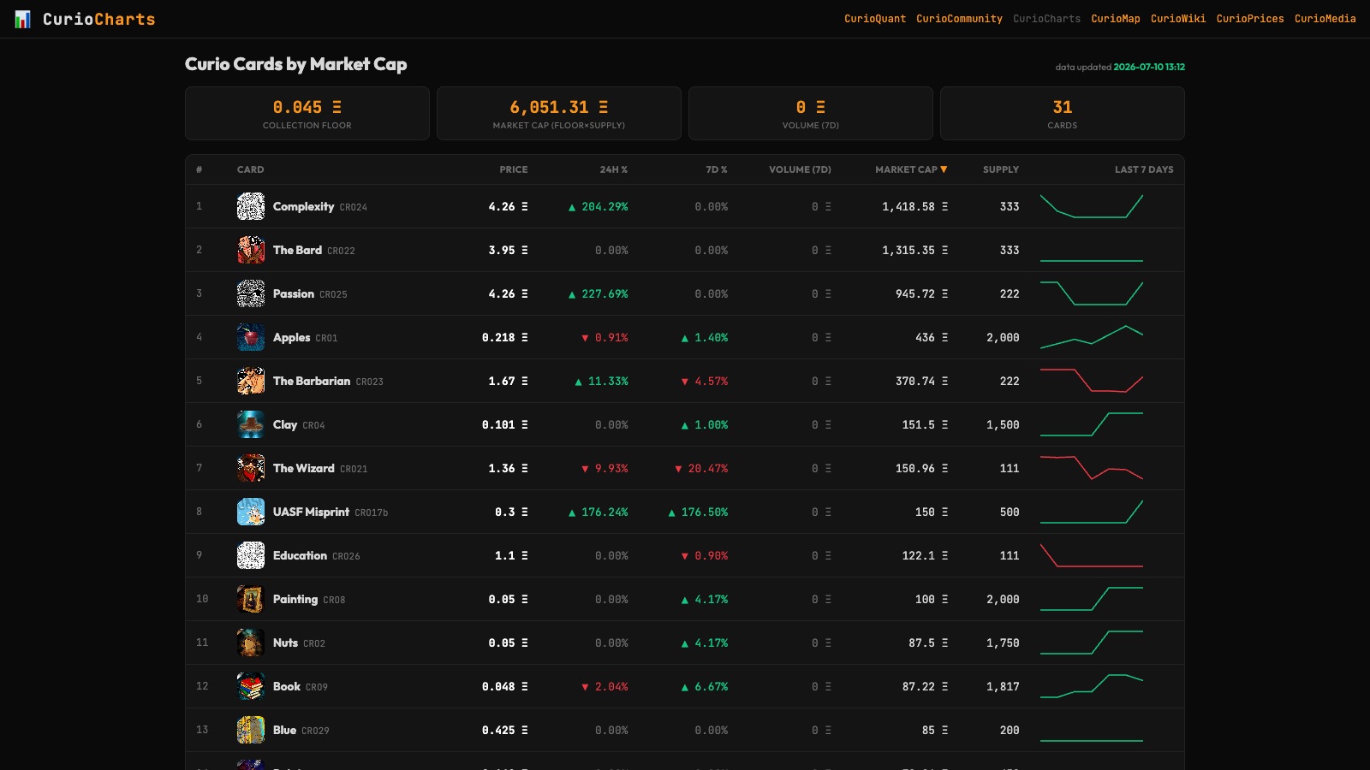Select the Painting card thumbnail

pyautogui.click(x=251, y=599)
